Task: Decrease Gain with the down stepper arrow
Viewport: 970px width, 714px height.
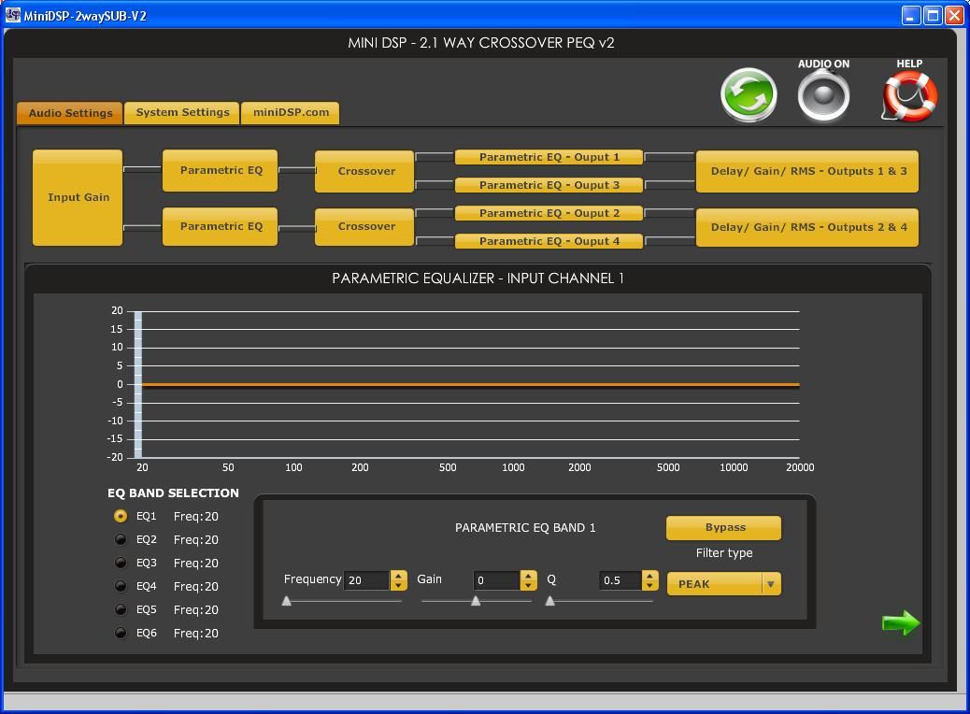Action: click(528, 586)
